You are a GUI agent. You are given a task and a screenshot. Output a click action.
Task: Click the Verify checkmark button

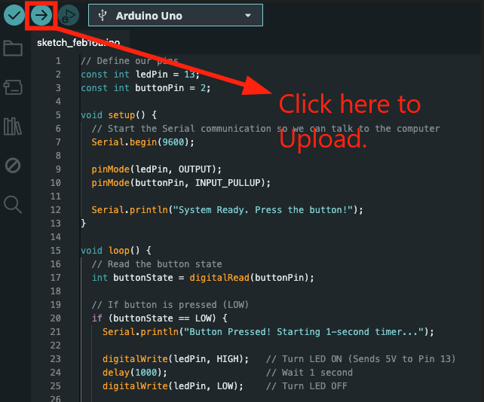coord(14,15)
